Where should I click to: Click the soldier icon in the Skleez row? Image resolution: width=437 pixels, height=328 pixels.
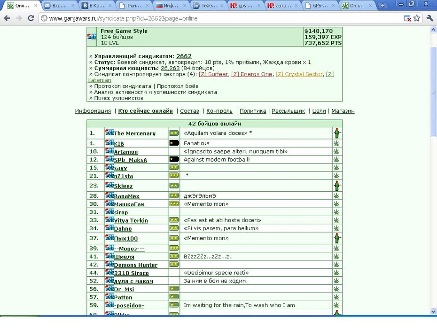tap(337, 186)
